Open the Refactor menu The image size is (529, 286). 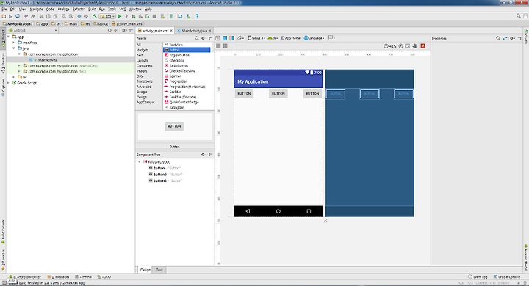[x=79, y=9]
